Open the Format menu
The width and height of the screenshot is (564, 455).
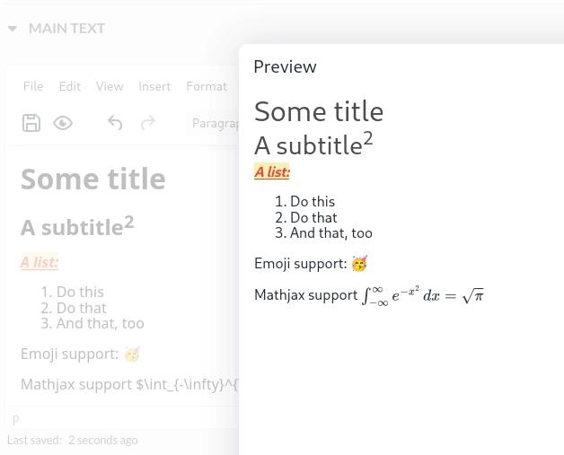[x=207, y=86]
